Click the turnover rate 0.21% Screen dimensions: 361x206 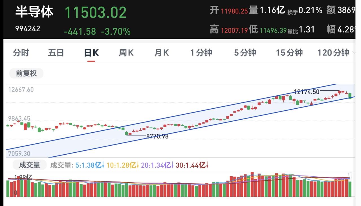pyautogui.click(x=310, y=10)
